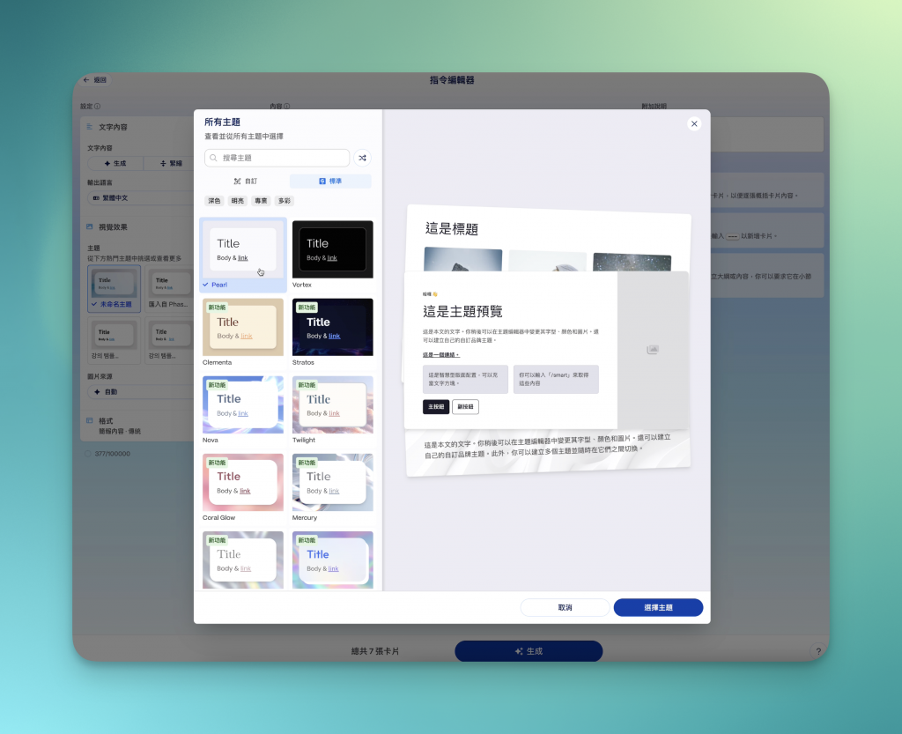Close the all themes dialog
This screenshot has width=902, height=734.
tap(694, 123)
